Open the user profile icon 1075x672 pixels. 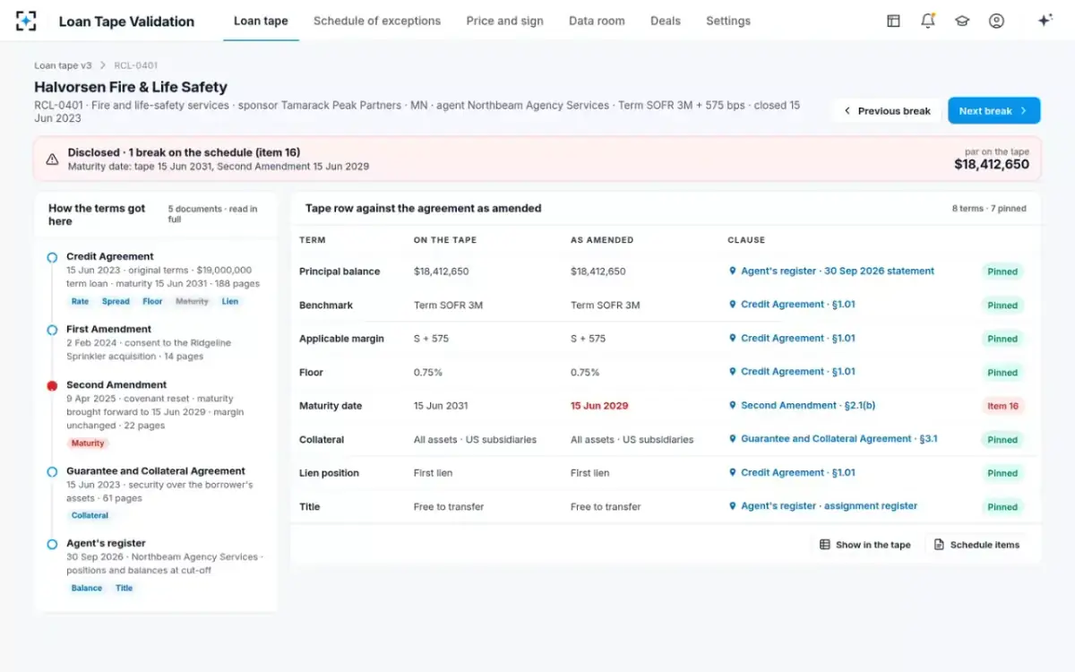tap(996, 21)
